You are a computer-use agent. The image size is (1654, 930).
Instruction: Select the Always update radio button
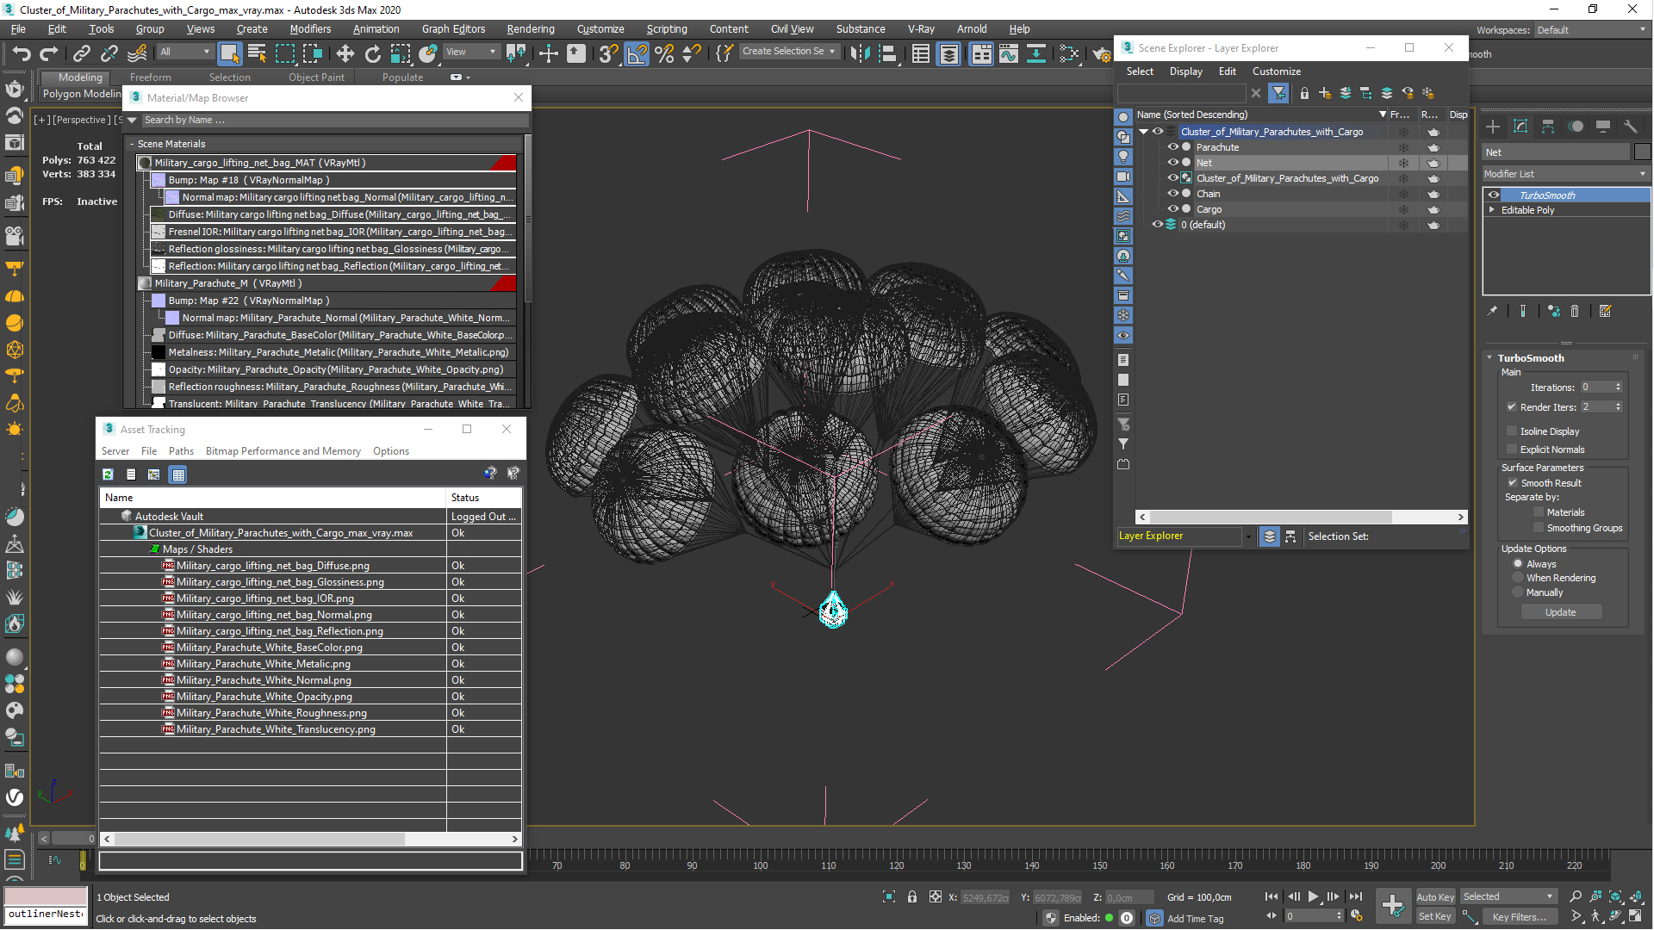coord(1518,564)
